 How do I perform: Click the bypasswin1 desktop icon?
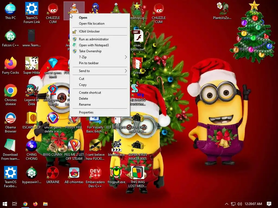(32, 175)
